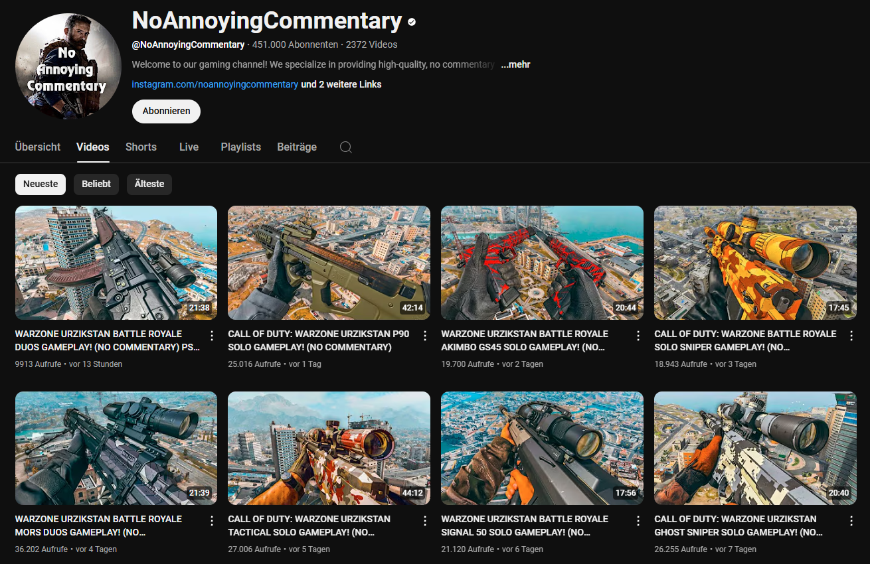Show the 2 weitere Links list

[341, 84]
